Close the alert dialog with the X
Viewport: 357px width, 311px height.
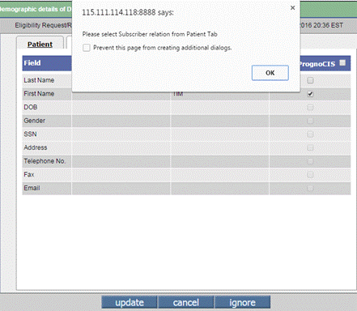click(x=292, y=8)
